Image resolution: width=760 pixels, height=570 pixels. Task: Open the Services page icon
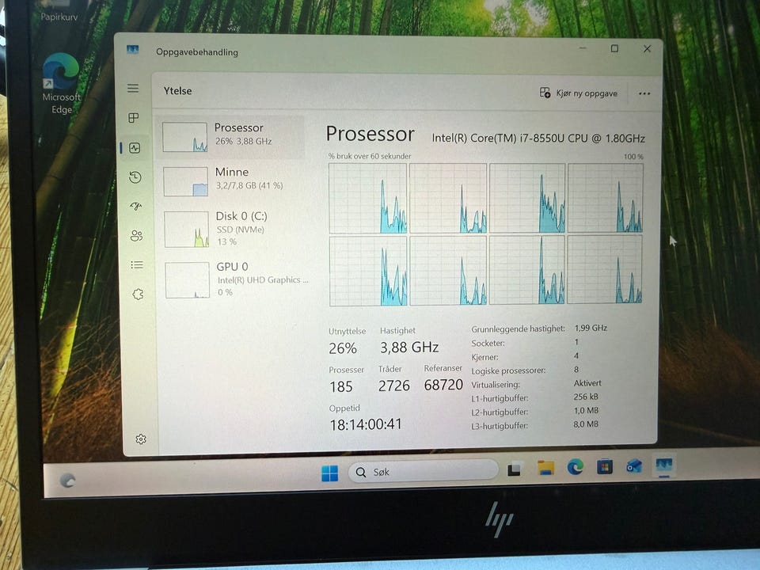click(138, 294)
